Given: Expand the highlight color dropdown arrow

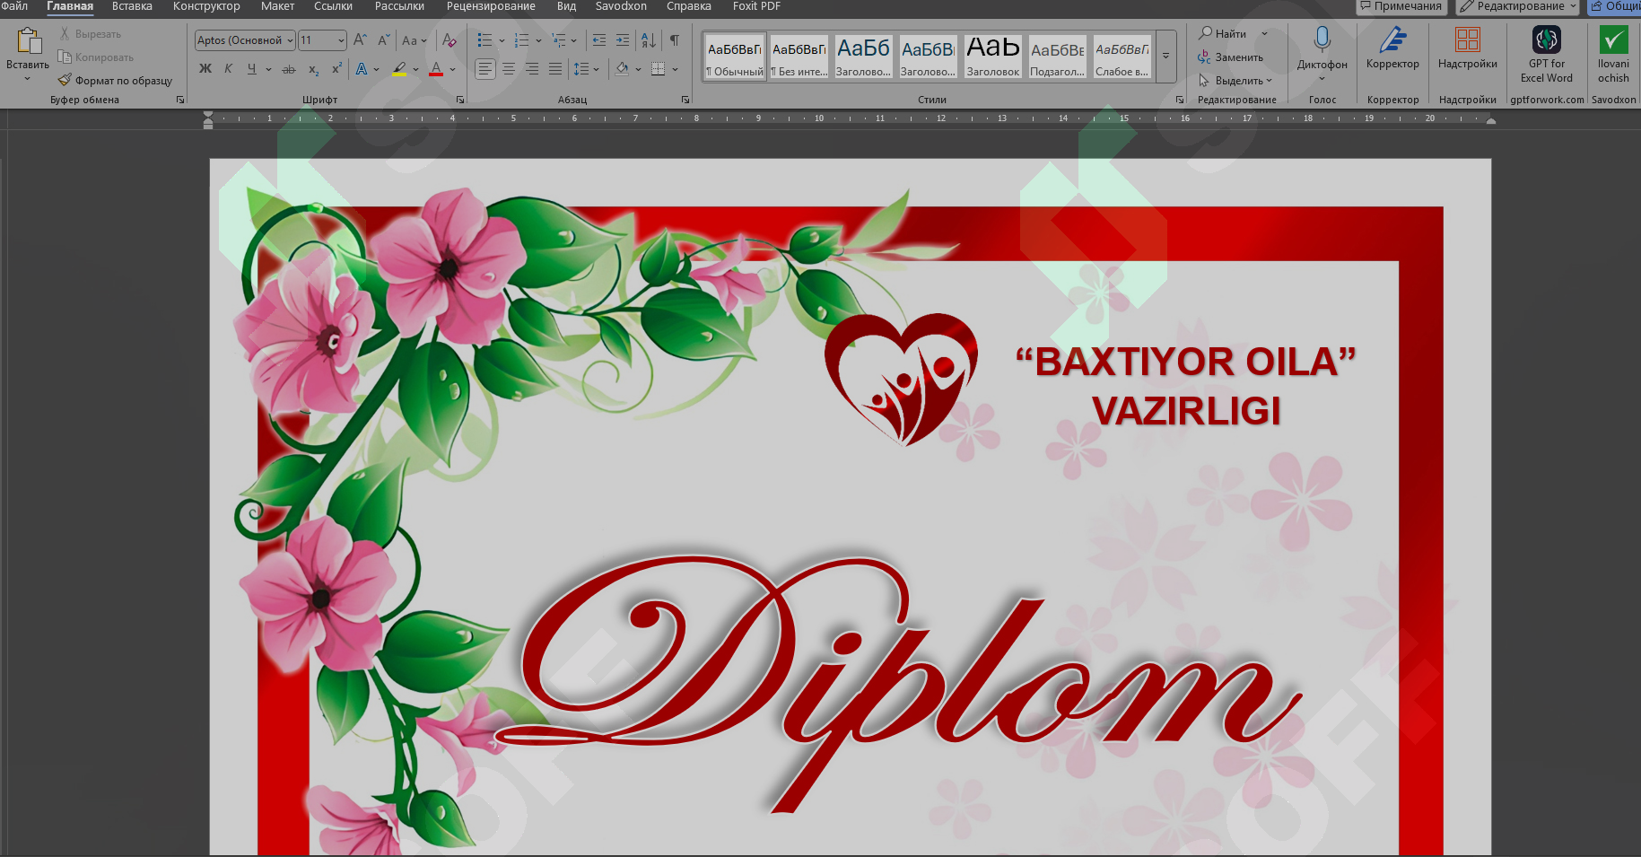Looking at the screenshot, I should (415, 69).
